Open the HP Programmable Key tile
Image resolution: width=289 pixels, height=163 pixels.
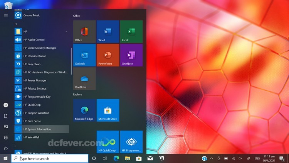point(131,142)
